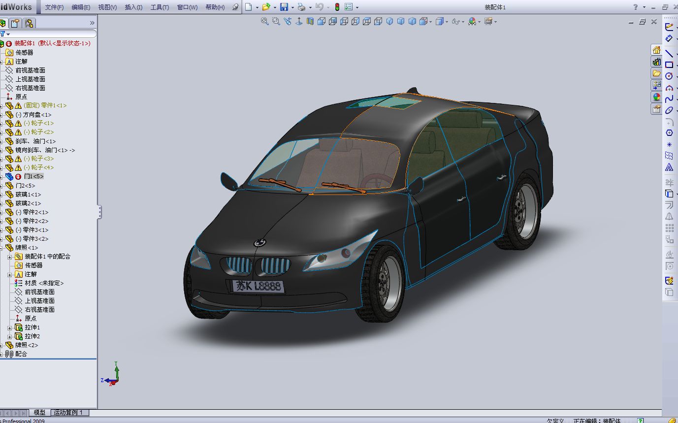The image size is (678, 423).
Task: Select 玻璃1<1> in the feature tree
Action: [28, 195]
